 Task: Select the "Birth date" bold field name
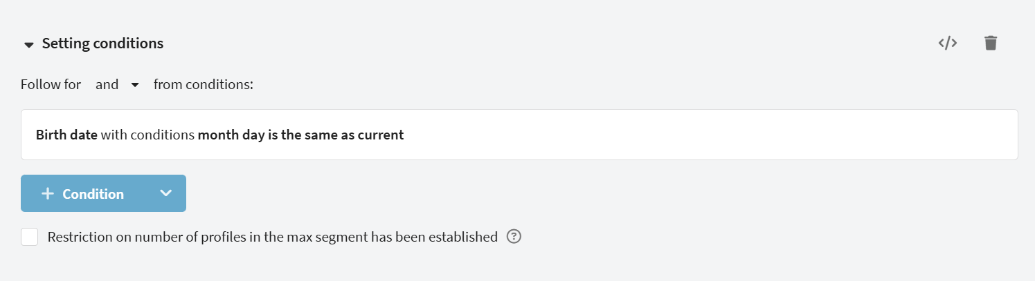[66, 135]
